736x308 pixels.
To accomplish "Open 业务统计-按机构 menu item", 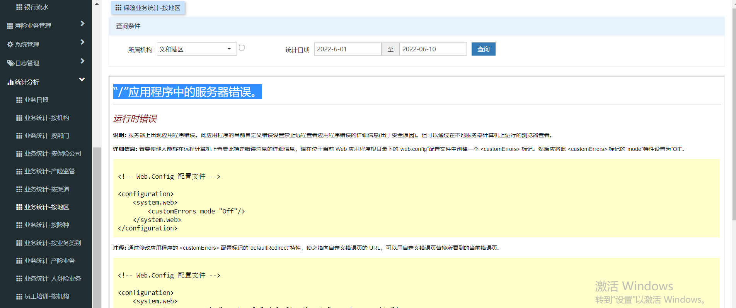I will pos(46,118).
